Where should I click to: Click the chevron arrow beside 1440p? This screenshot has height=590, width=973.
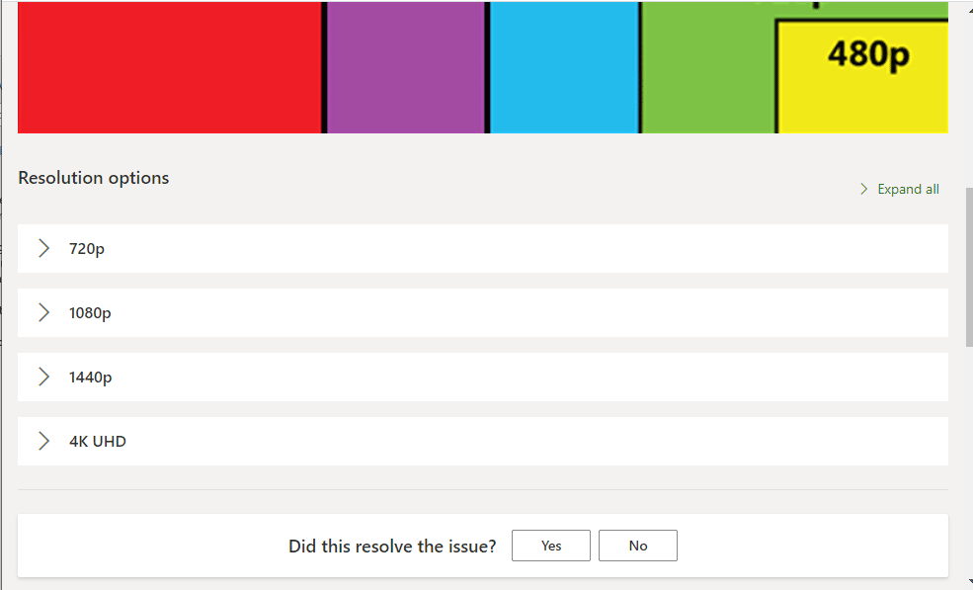click(43, 378)
